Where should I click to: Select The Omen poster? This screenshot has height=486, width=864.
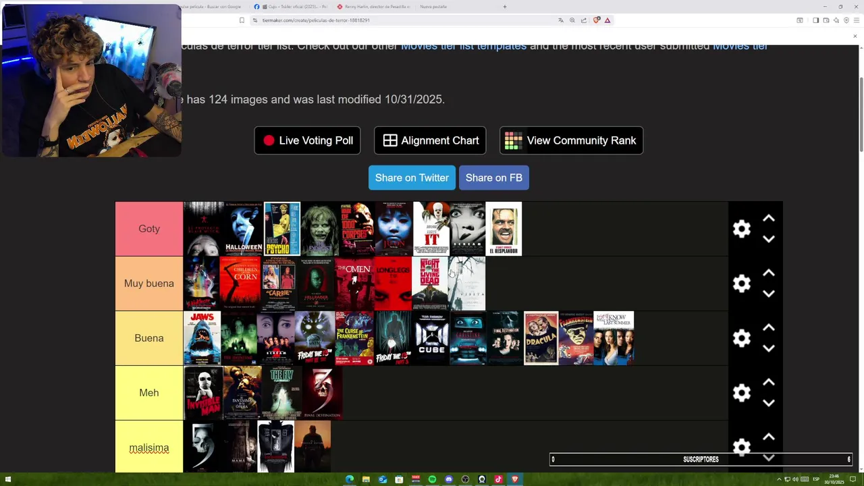pyautogui.click(x=354, y=283)
